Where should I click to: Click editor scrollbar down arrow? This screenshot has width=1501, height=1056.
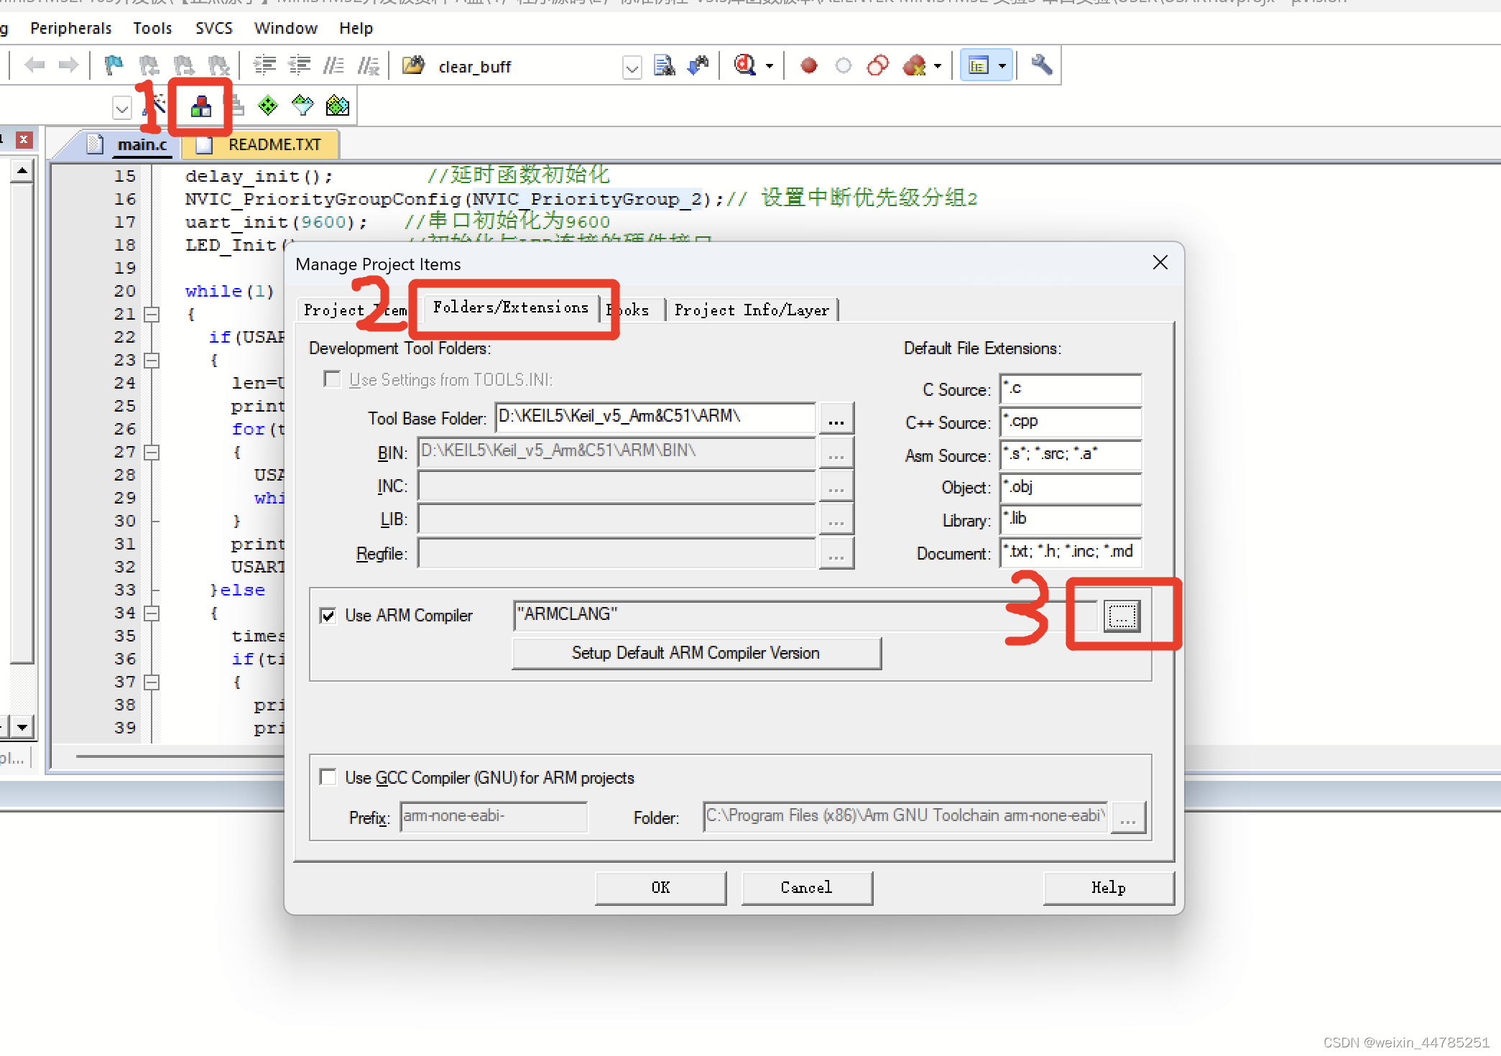click(x=22, y=727)
